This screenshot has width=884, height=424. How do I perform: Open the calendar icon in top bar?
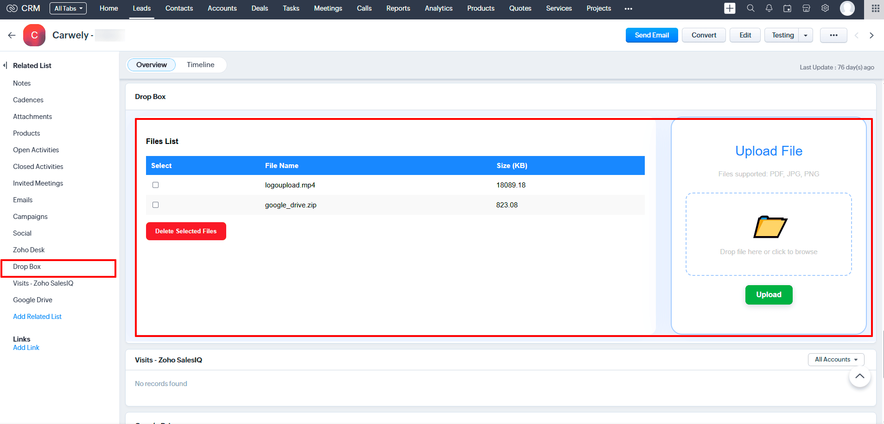[x=787, y=8]
